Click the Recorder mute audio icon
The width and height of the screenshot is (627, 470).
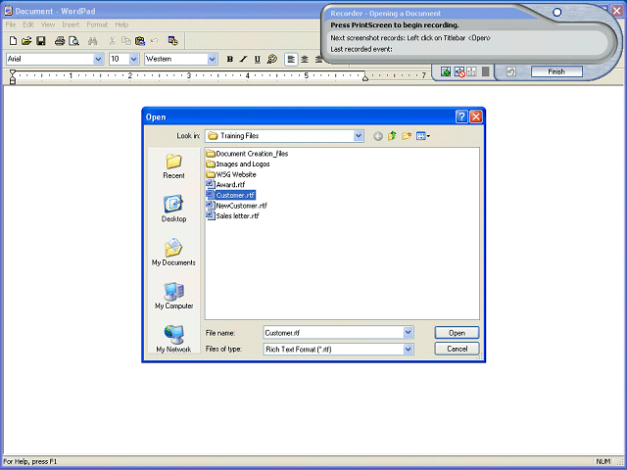(459, 71)
